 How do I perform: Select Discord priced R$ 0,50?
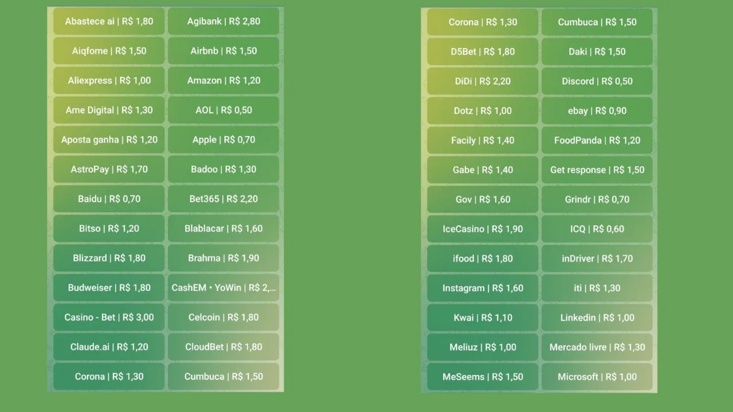(597, 81)
